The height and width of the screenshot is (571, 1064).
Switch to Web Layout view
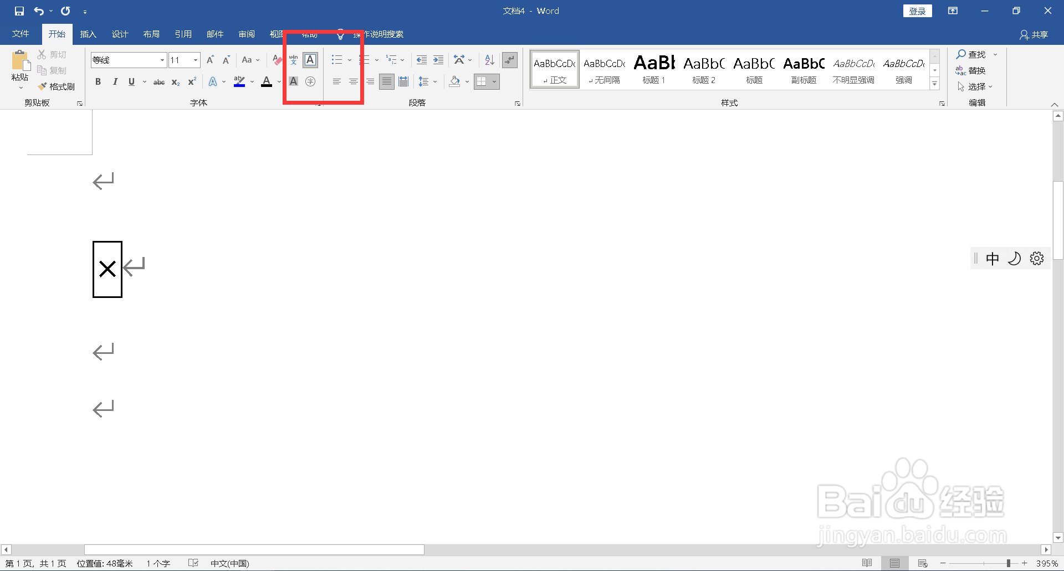[923, 563]
